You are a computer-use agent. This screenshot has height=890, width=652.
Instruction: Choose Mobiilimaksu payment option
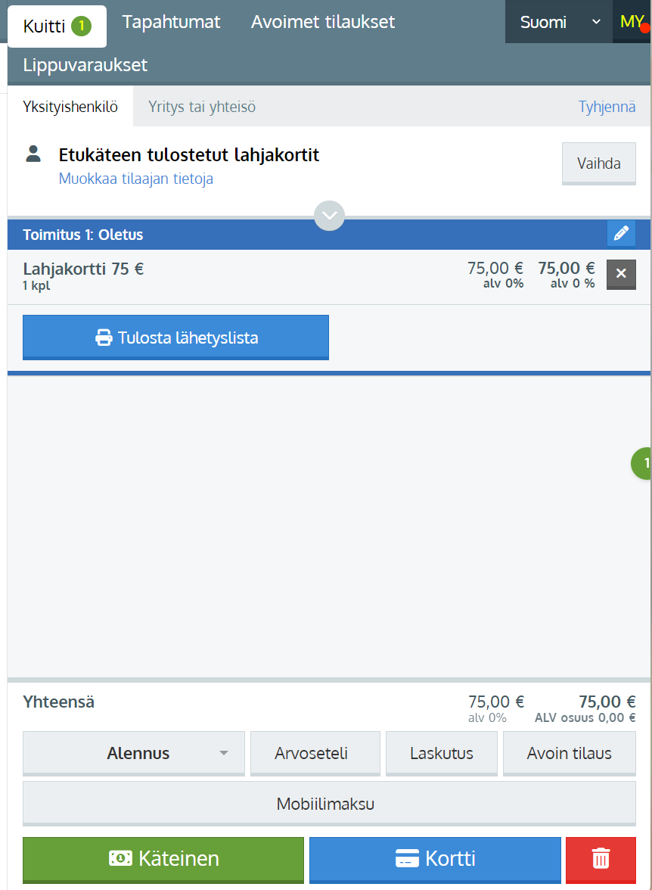point(325,804)
